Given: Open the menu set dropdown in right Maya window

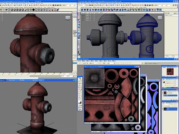Looking at the screenshot, I should point(82,5).
